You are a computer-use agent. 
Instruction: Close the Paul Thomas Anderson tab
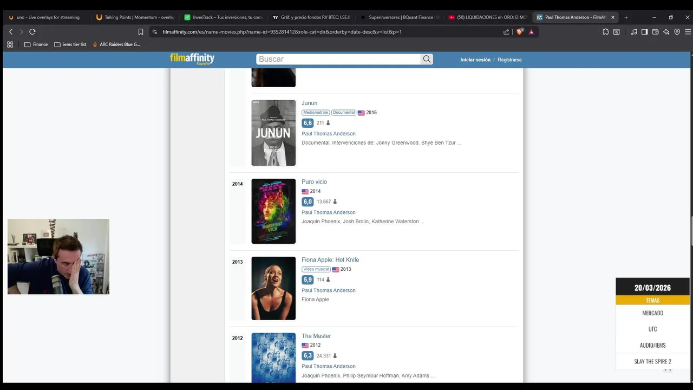click(613, 17)
